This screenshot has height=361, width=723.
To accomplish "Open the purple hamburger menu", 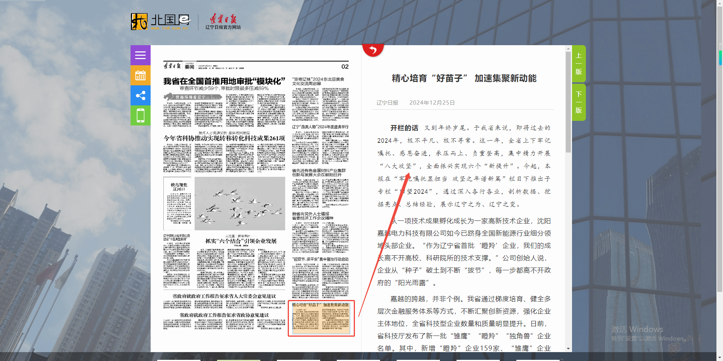I will tap(140, 55).
